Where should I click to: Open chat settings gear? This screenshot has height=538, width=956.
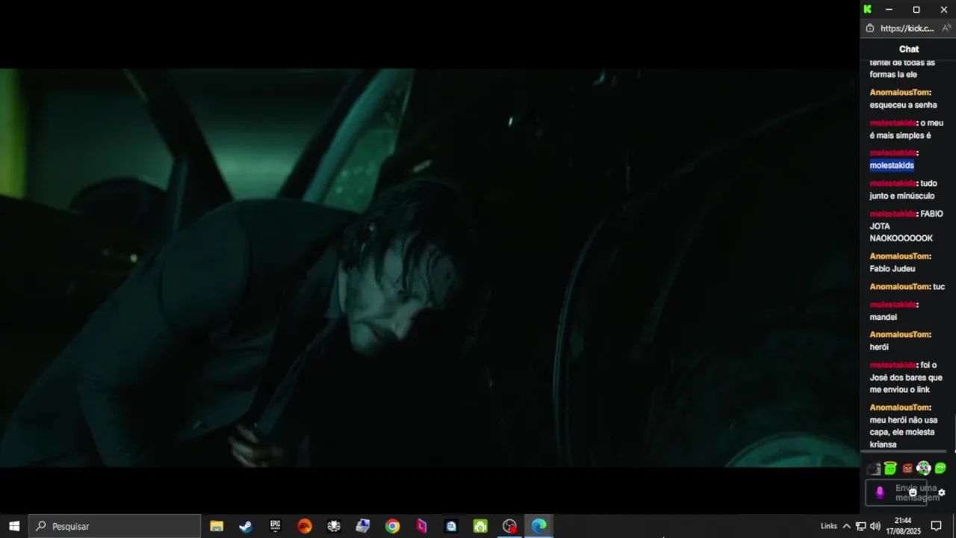click(x=942, y=492)
